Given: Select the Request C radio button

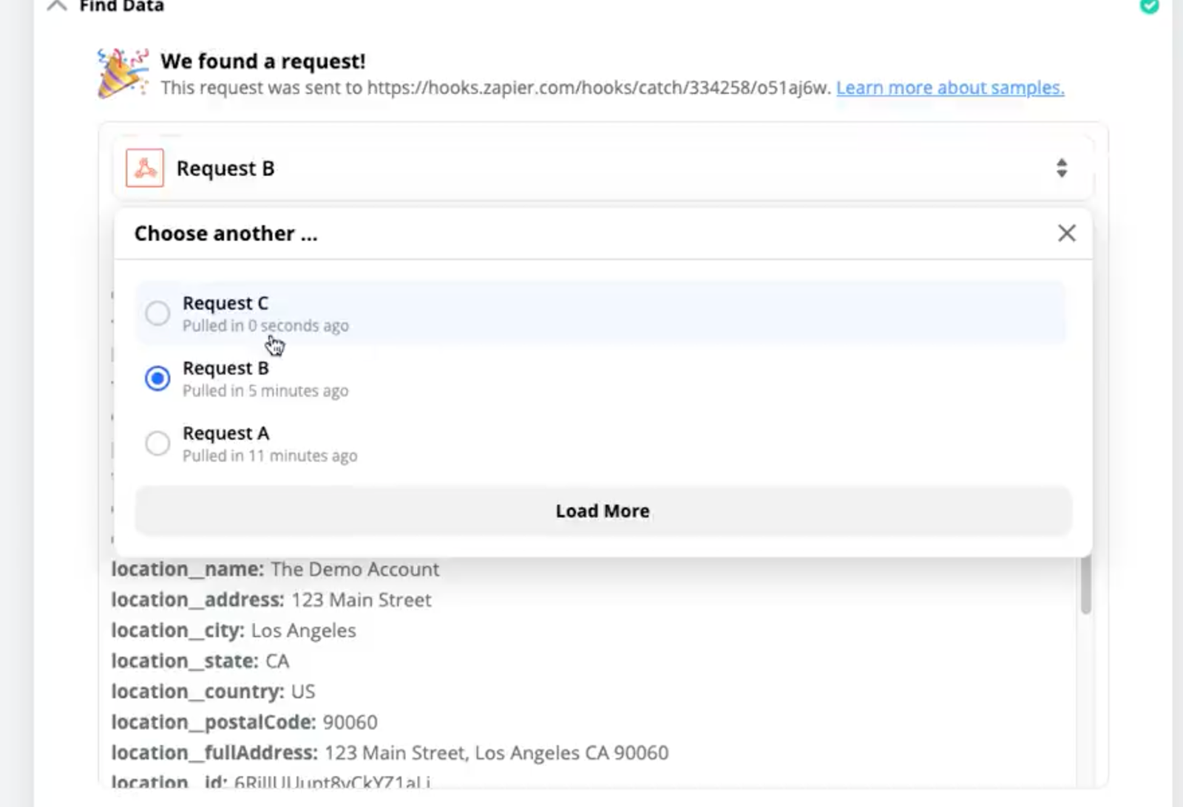Looking at the screenshot, I should tap(157, 313).
